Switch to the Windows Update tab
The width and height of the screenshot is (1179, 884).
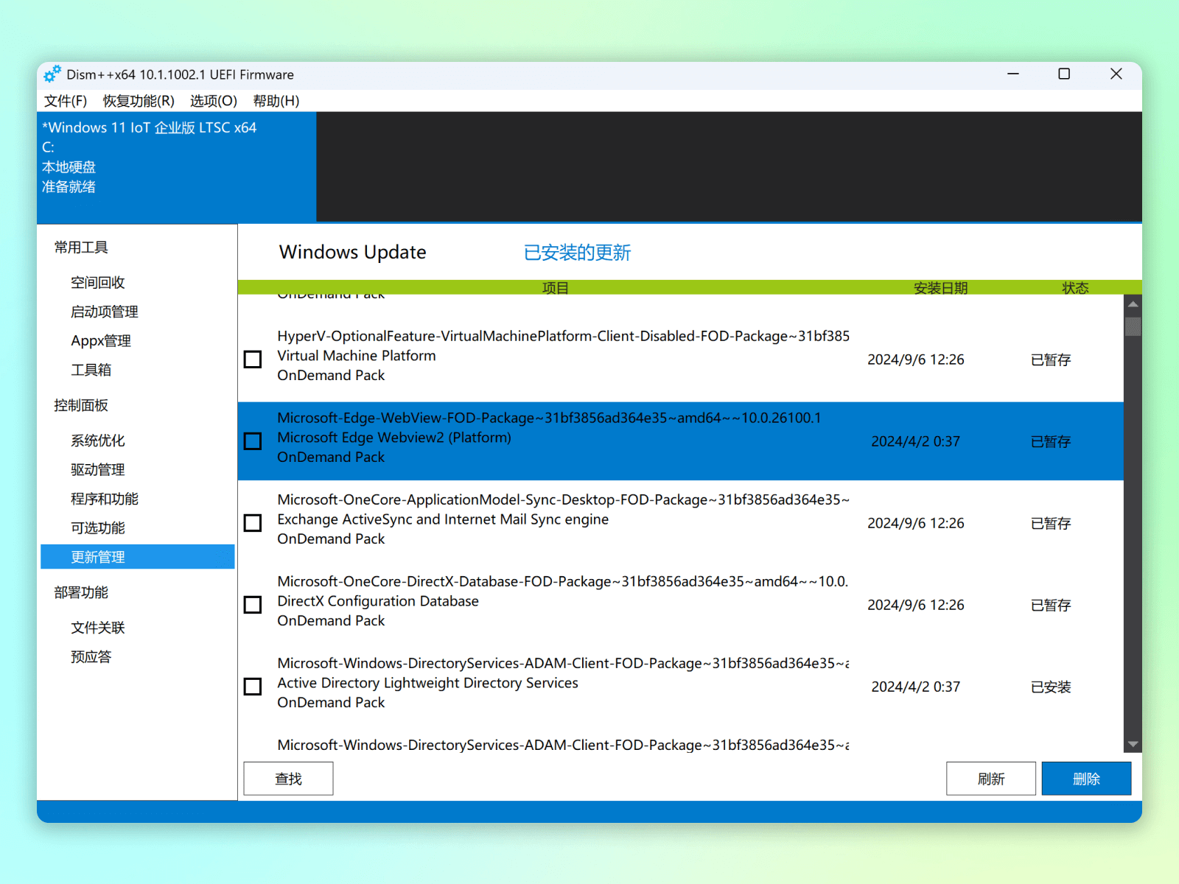click(352, 253)
